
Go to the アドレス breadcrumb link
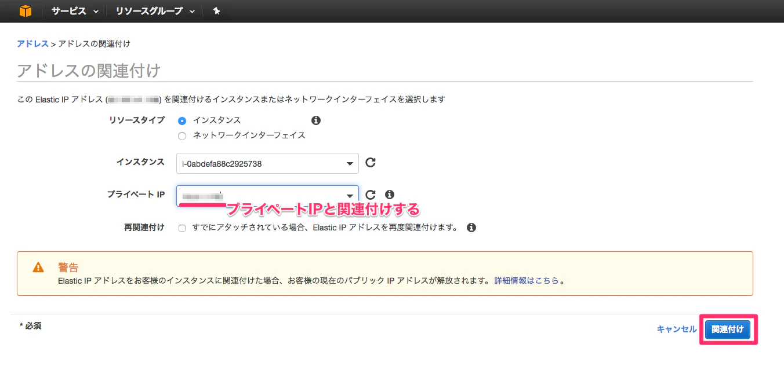32,44
